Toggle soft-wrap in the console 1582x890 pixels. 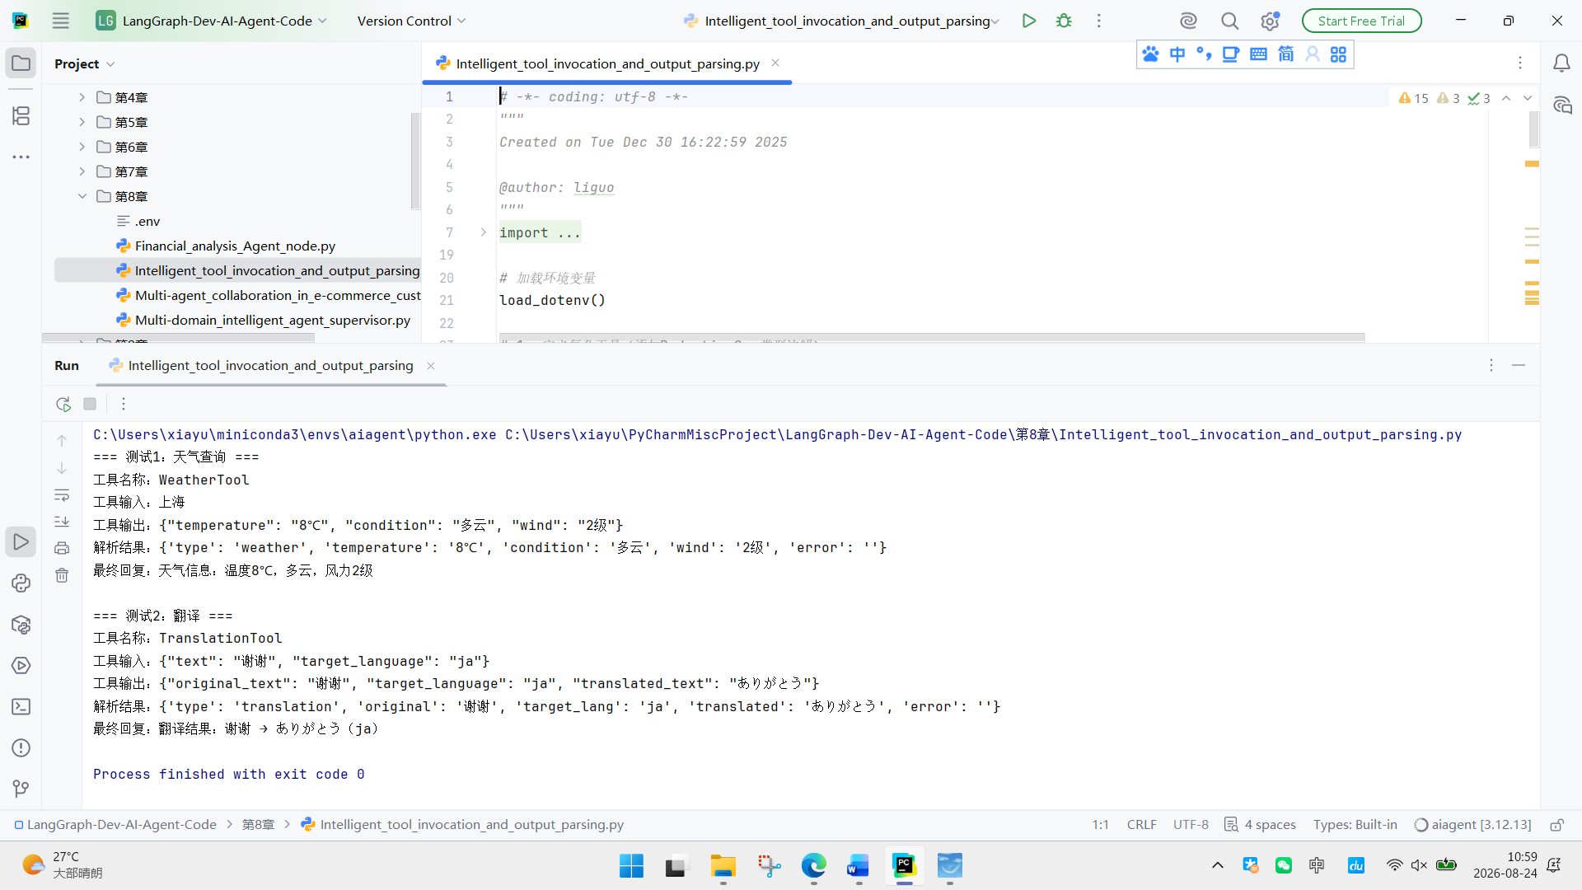tap(62, 495)
